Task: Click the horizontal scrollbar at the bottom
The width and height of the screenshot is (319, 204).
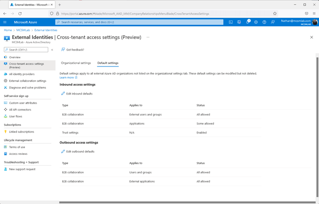Action: click(187, 202)
